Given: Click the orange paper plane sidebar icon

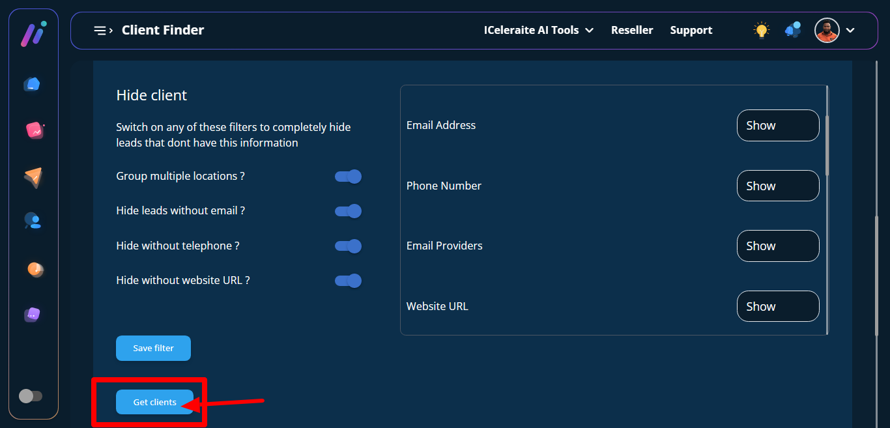Looking at the screenshot, I should (x=33, y=177).
